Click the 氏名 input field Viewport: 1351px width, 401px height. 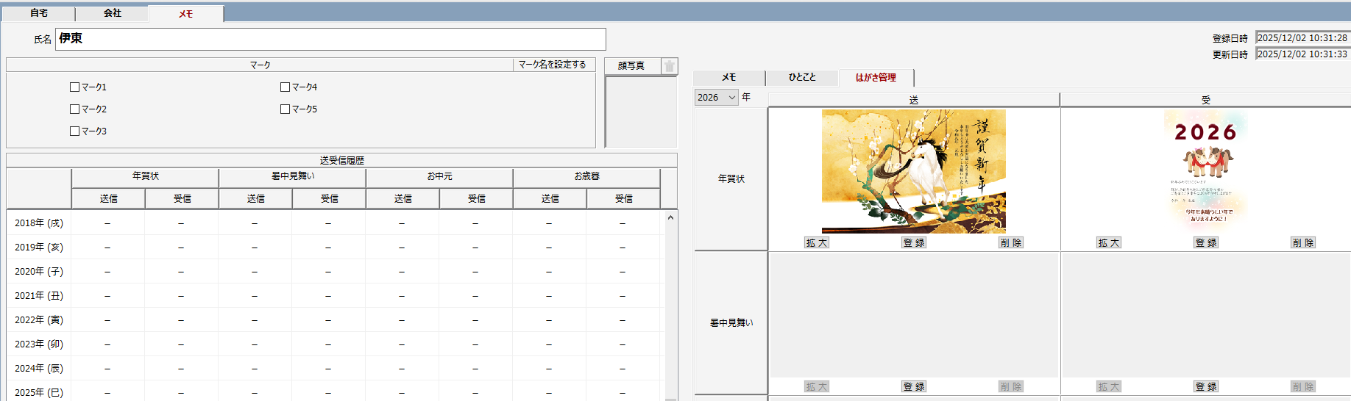[x=330, y=39]
